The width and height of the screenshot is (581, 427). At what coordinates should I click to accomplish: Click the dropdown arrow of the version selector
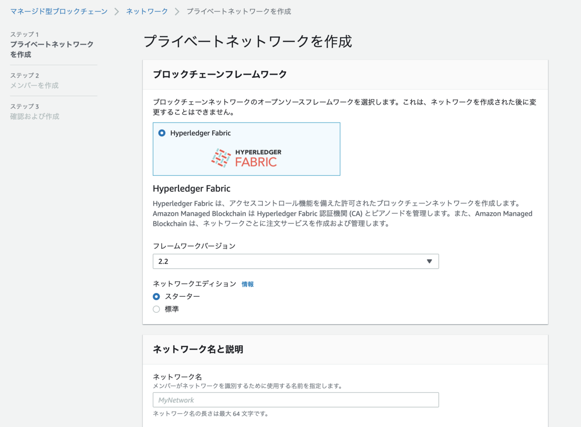coord(429,261)
